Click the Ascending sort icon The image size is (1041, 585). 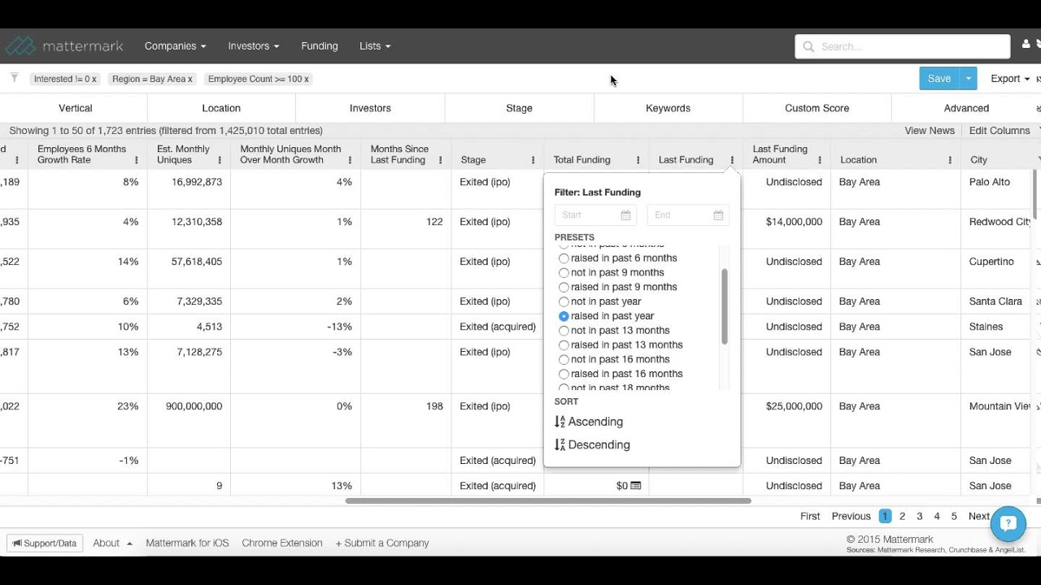tap(560, 422)
